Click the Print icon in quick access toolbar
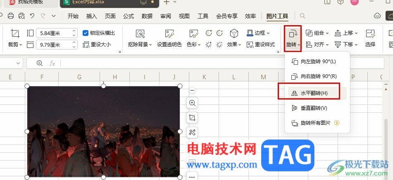Screen dimensions: 393x180 click(10, 16)
